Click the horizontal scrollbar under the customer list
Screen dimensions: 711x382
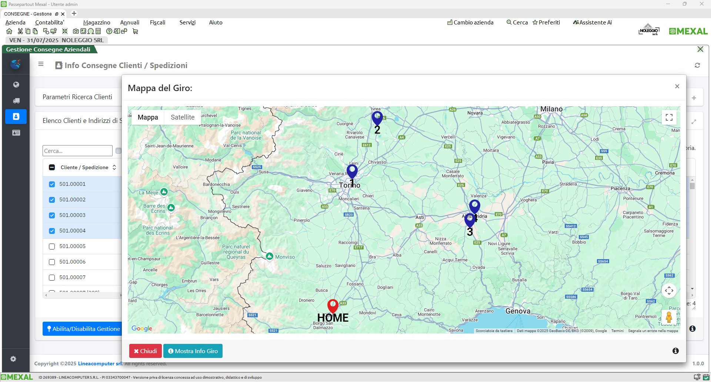[x=83, y=295]
